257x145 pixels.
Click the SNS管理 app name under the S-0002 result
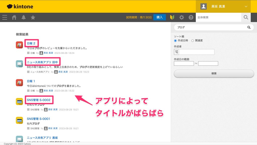coord(35,109)
